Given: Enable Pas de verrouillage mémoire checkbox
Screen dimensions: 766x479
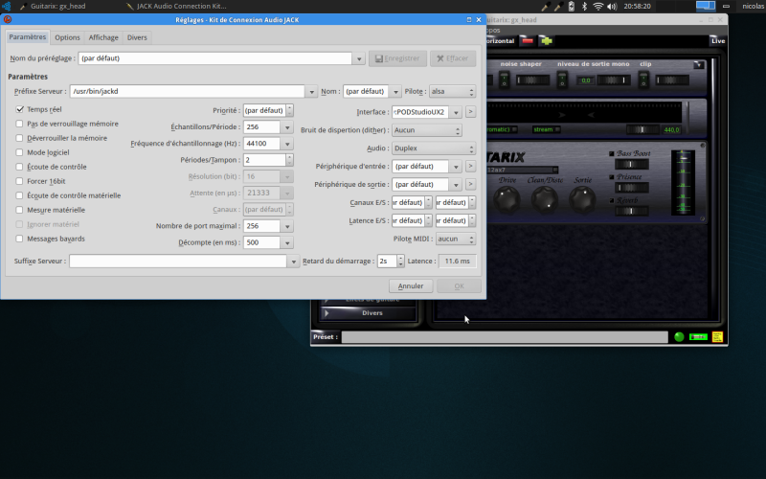Looking at the screenshot, I should (19, 124).
